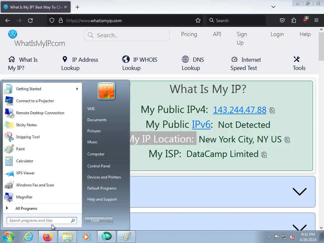Screen dimensions: 324x243
Task: Open Paint in the Start menu list
Action: tap(42, 149)
